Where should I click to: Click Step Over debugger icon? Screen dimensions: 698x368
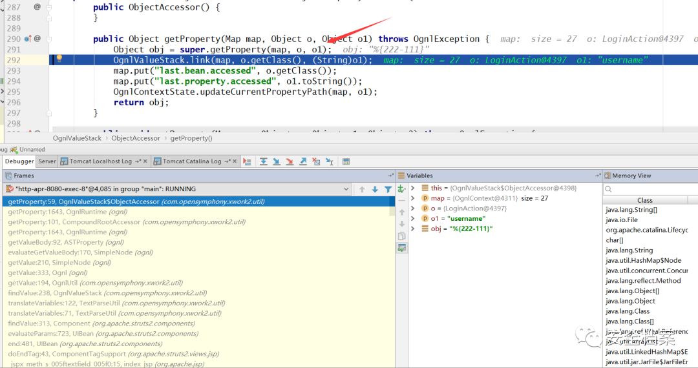click(x=264, y=162)
